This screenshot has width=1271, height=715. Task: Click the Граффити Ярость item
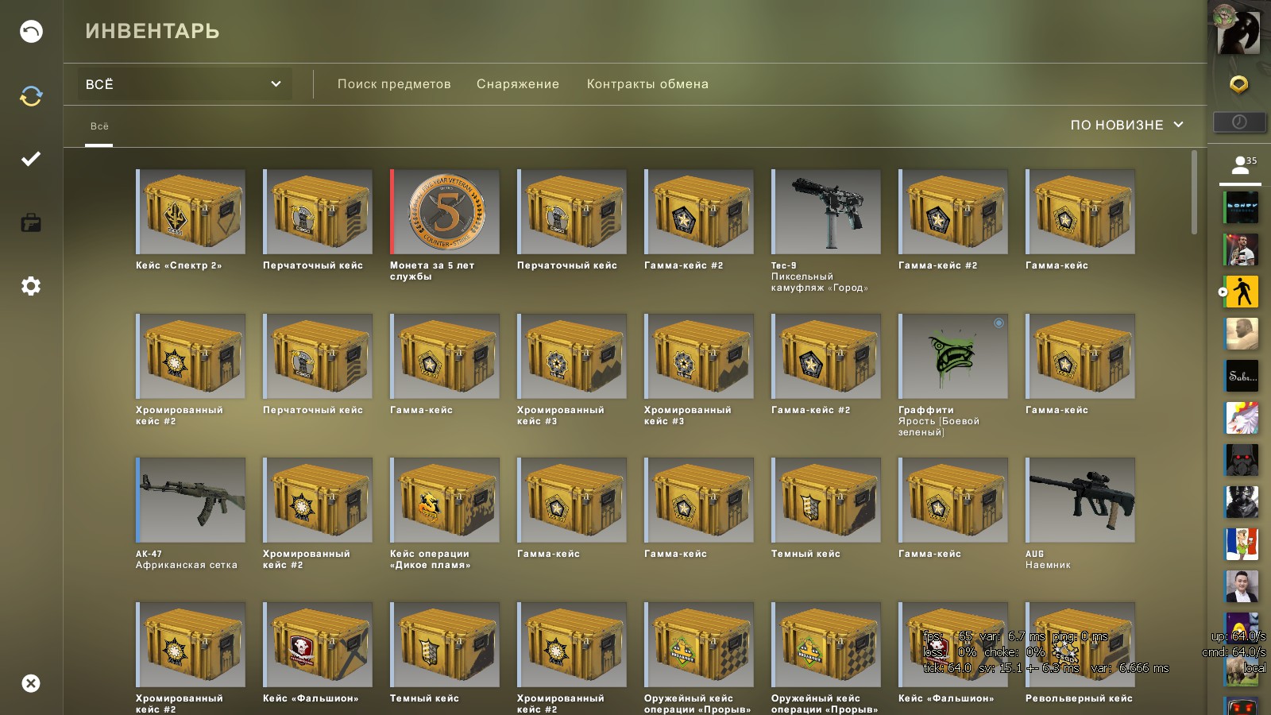pyautogui.click(x=953, y=375)
